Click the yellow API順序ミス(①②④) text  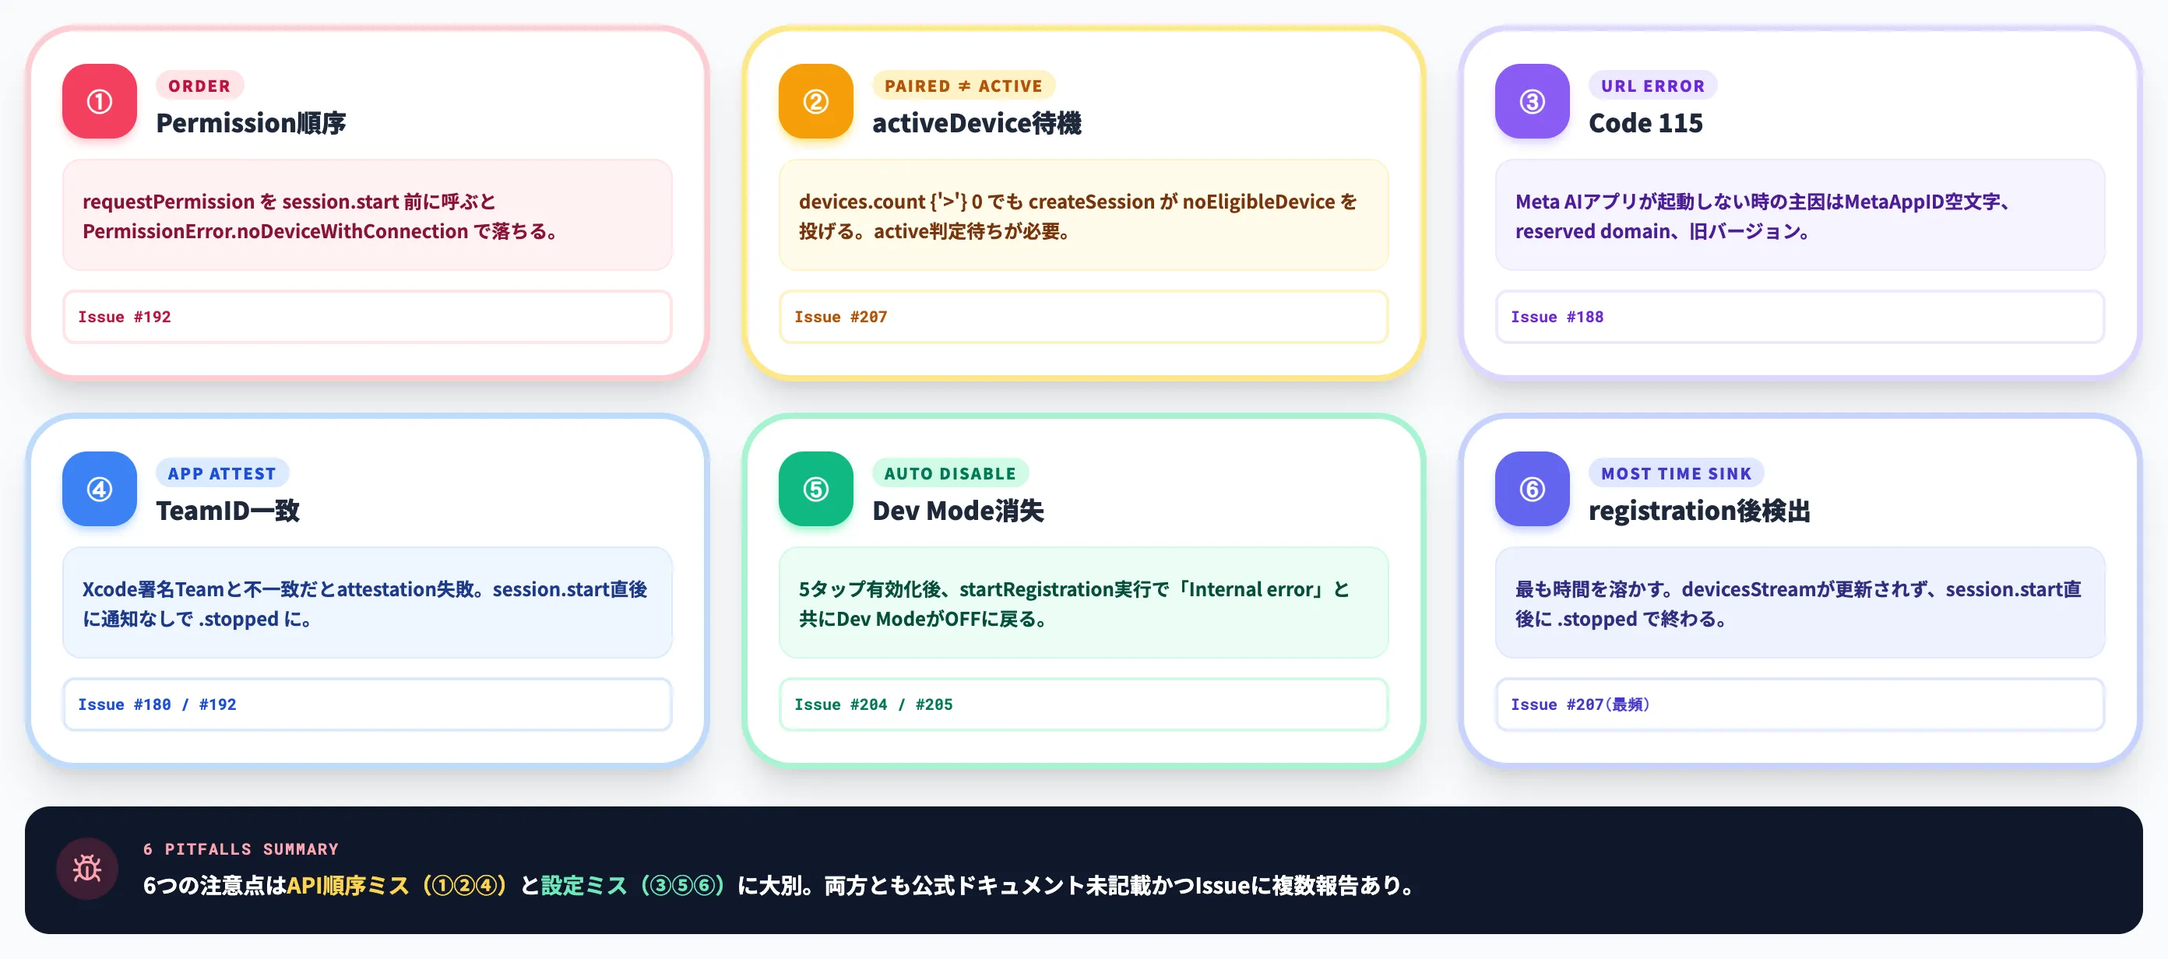(398, 886)
